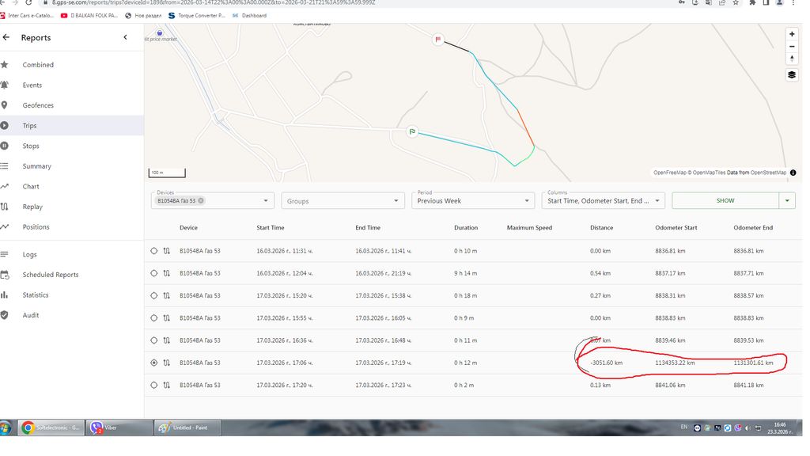Replay the trip starting 17.03.2026 17:06
Image resolution: width=810 pixels, height=456 pixels.
pyautogui.click(x=166, y=363)
